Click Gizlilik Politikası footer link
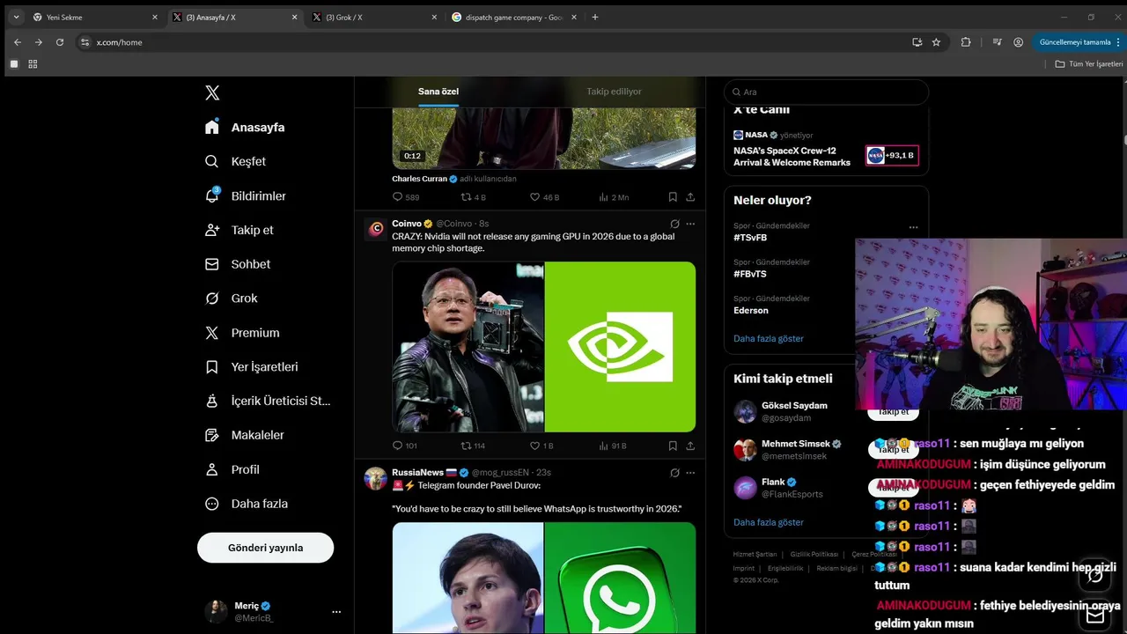 click(x=814, y=555)
